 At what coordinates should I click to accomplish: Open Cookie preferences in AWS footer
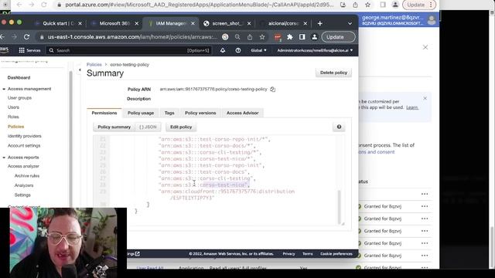pos(336,254)
